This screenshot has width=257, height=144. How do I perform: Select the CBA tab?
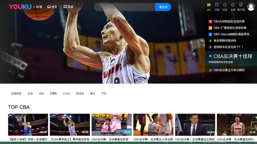54,93
